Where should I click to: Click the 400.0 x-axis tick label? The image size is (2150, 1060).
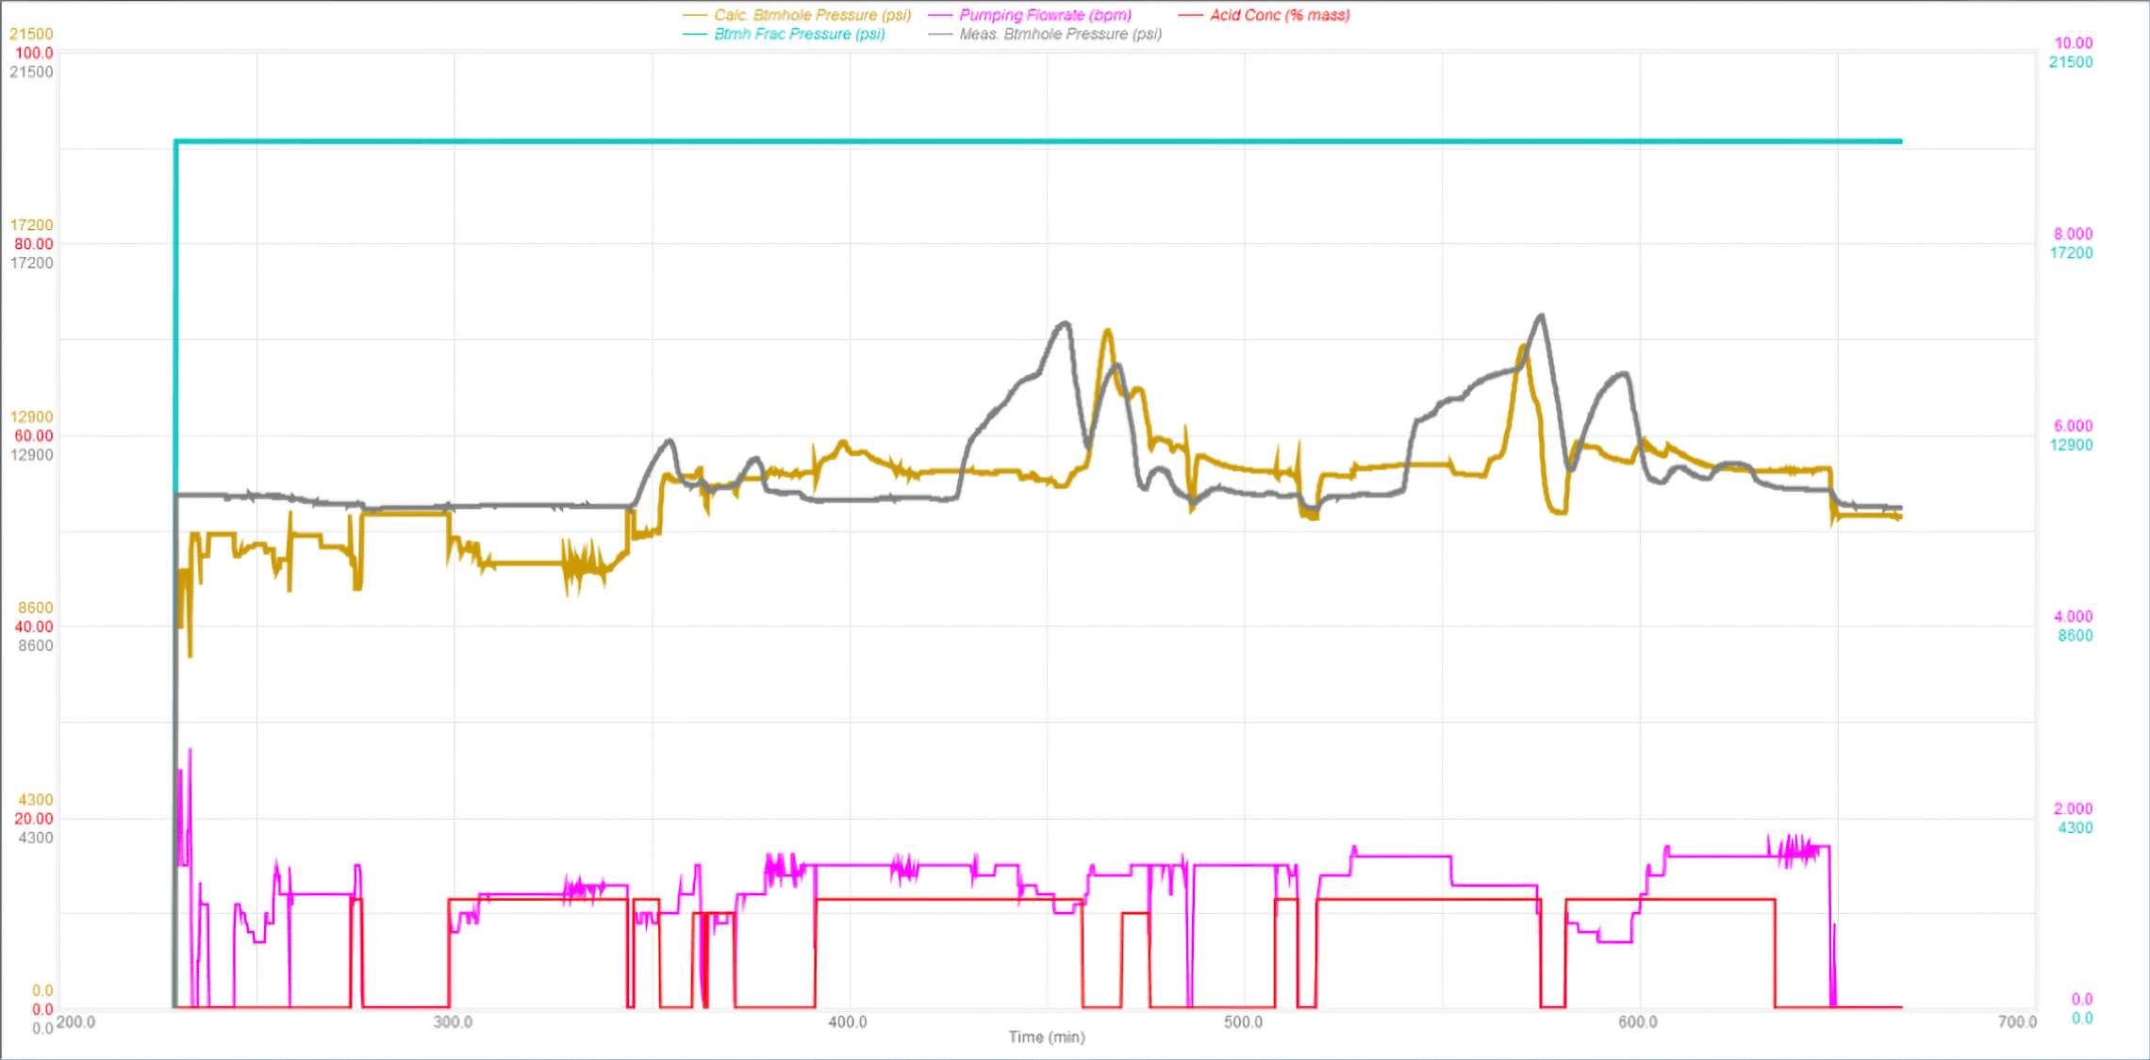(x=848, y=1022)
